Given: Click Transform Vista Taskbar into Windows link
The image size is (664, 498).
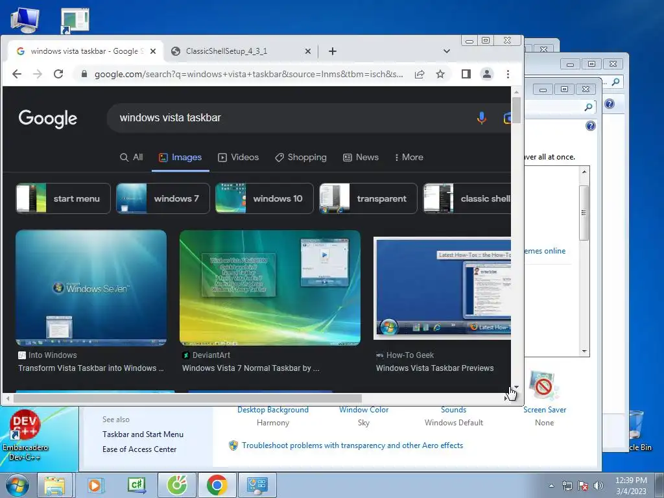Looking at the screenshot, I should (91, 368).
